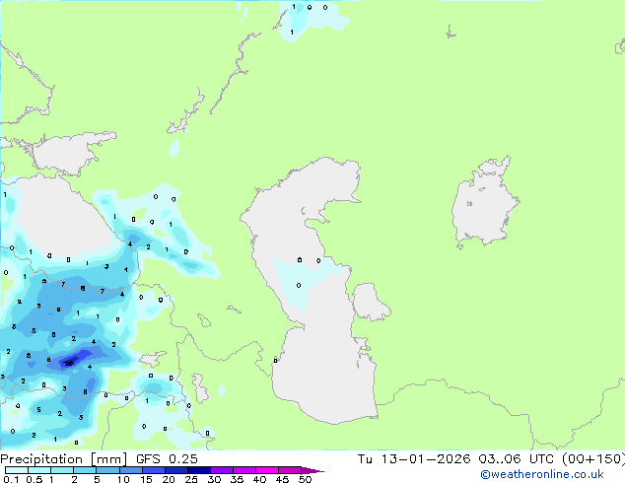This screenshot has width=625, height=483.
Task: Click the 0.5–1 mm legend color swatch
Action: pyautogui.click(x=39, y=470)
